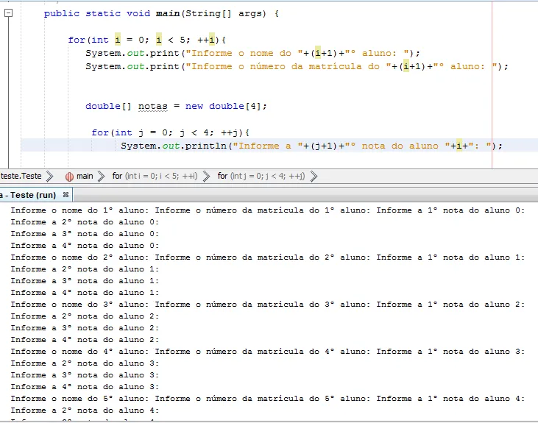
Task: Expand the arrow after the inner for-loop breadcrumb
Action: [314, 177]
